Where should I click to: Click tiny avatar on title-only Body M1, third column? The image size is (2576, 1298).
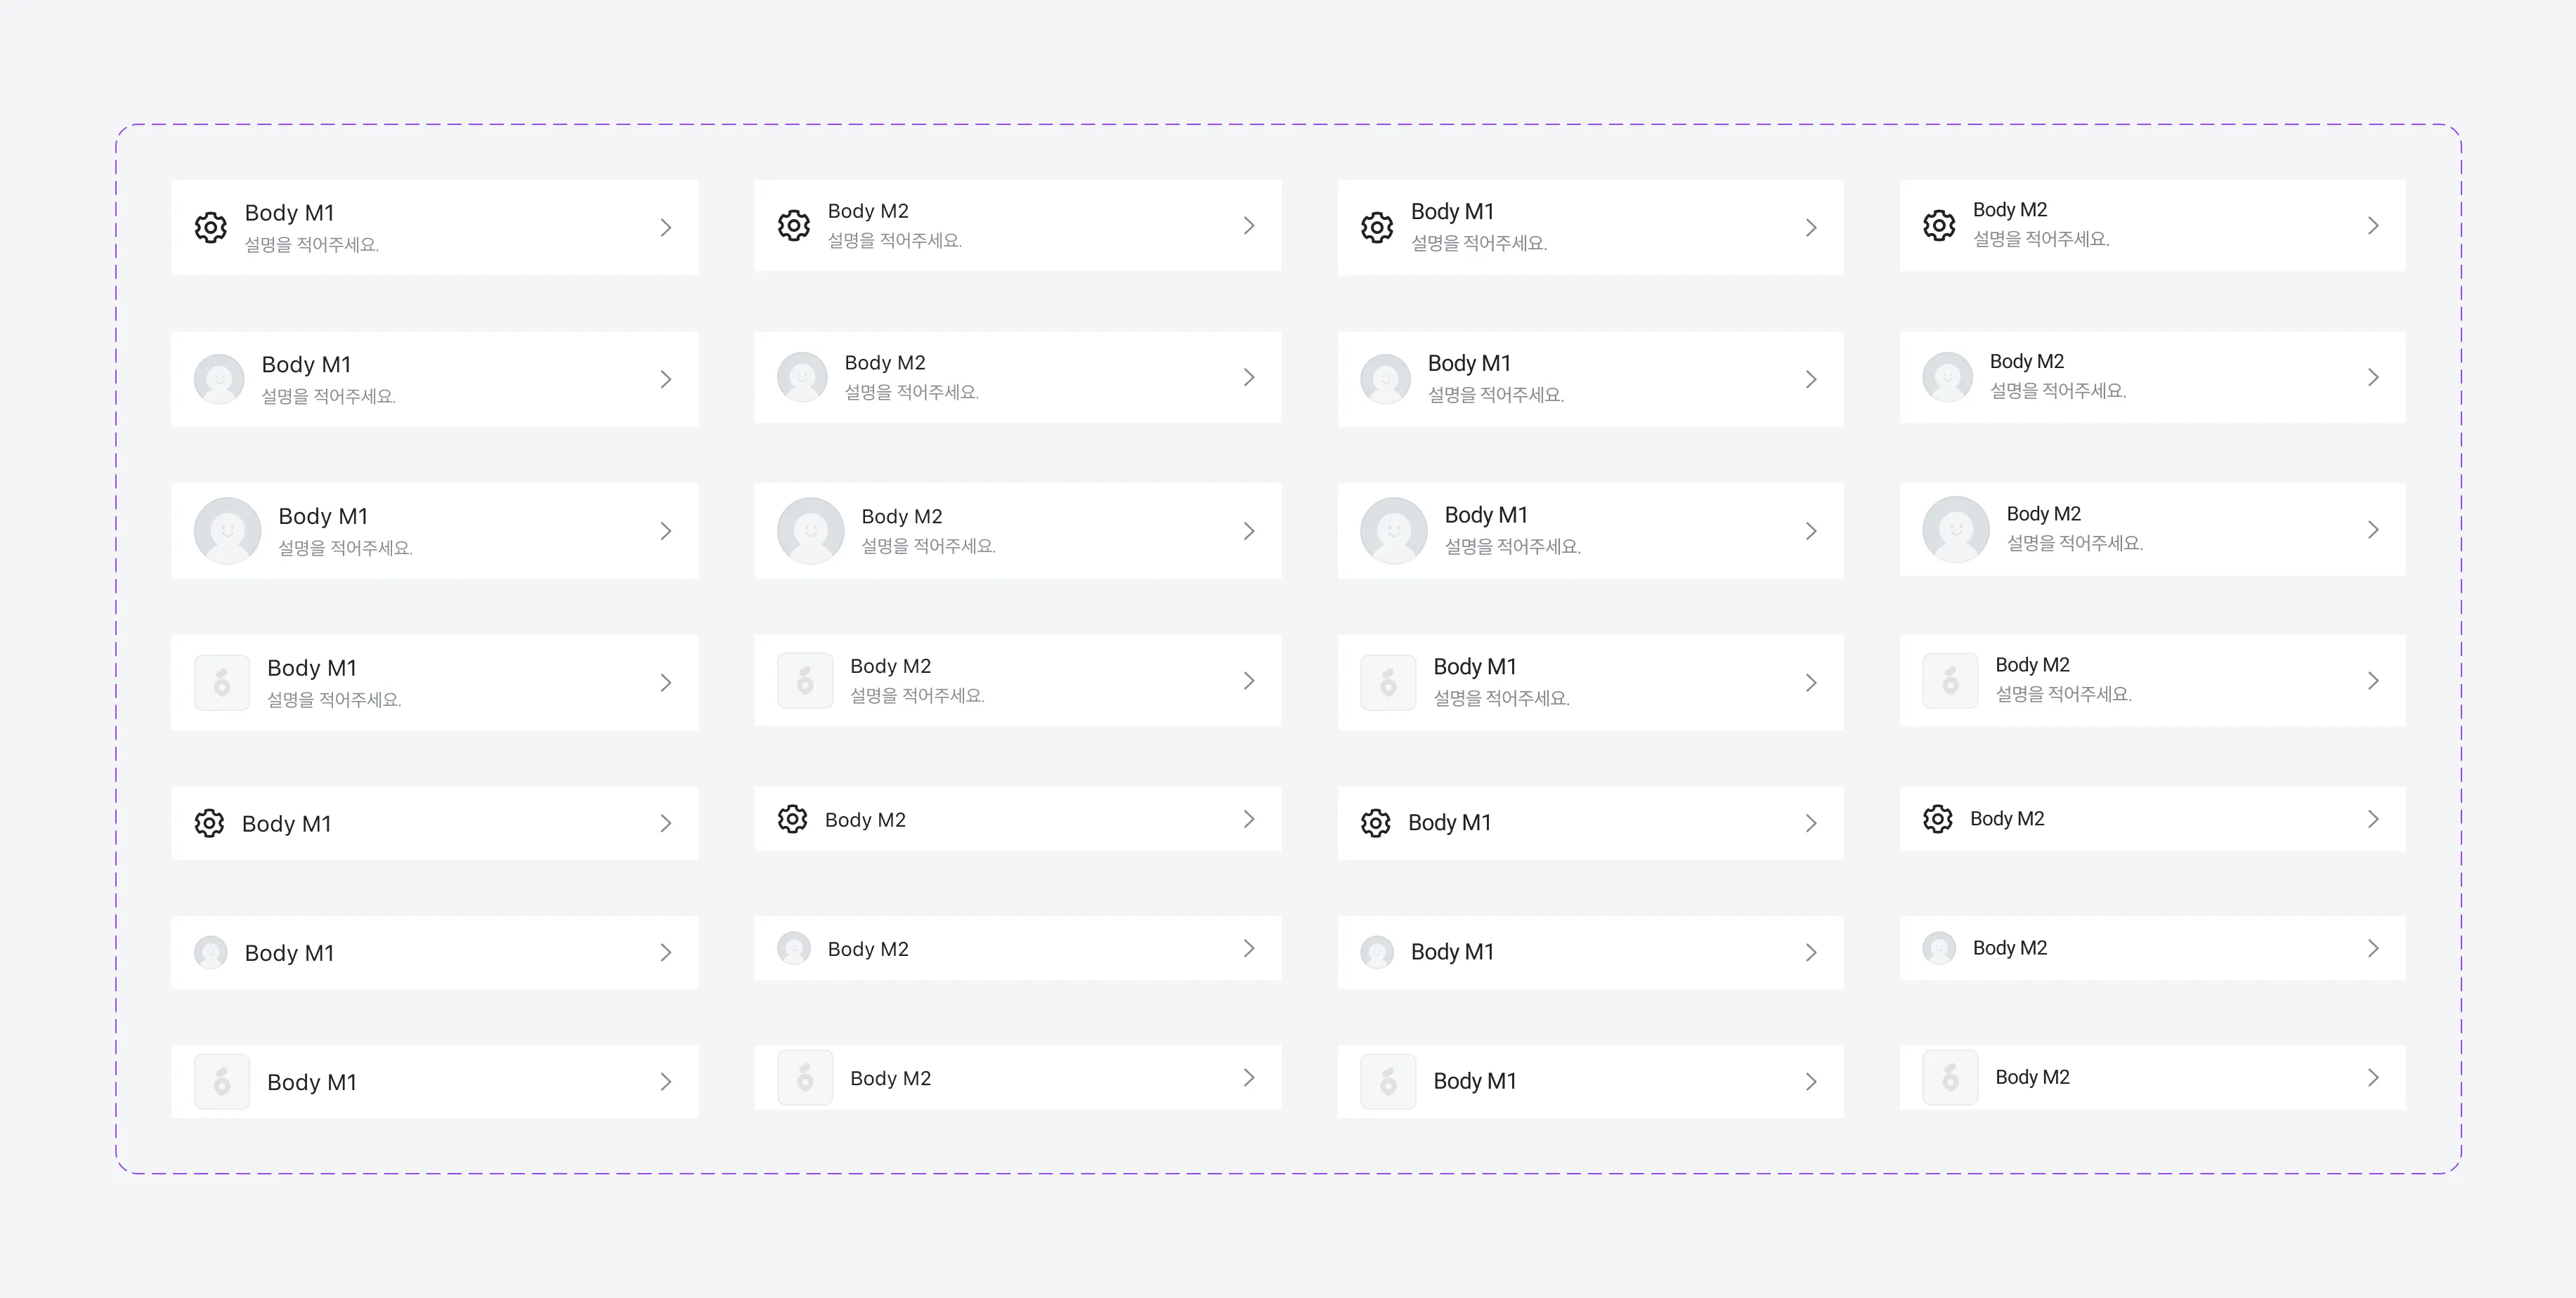[1377, 952]
